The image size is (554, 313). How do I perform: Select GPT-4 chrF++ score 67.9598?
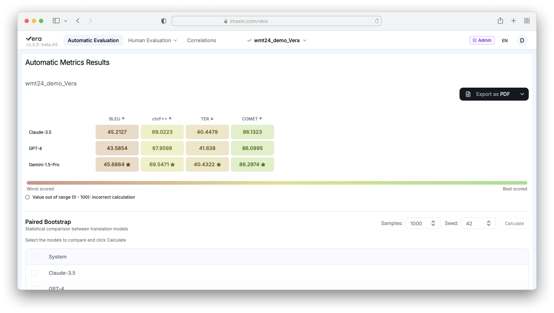(x=162, y=148)
